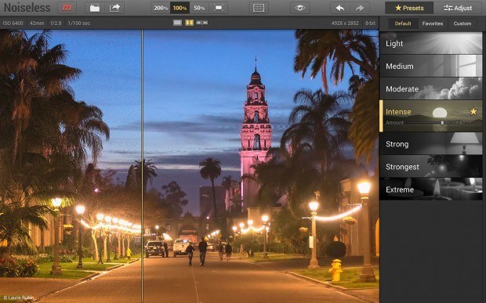Switch to the Adjust panel
This screenshot has width=486, height=303.
(x=458, y=8)
